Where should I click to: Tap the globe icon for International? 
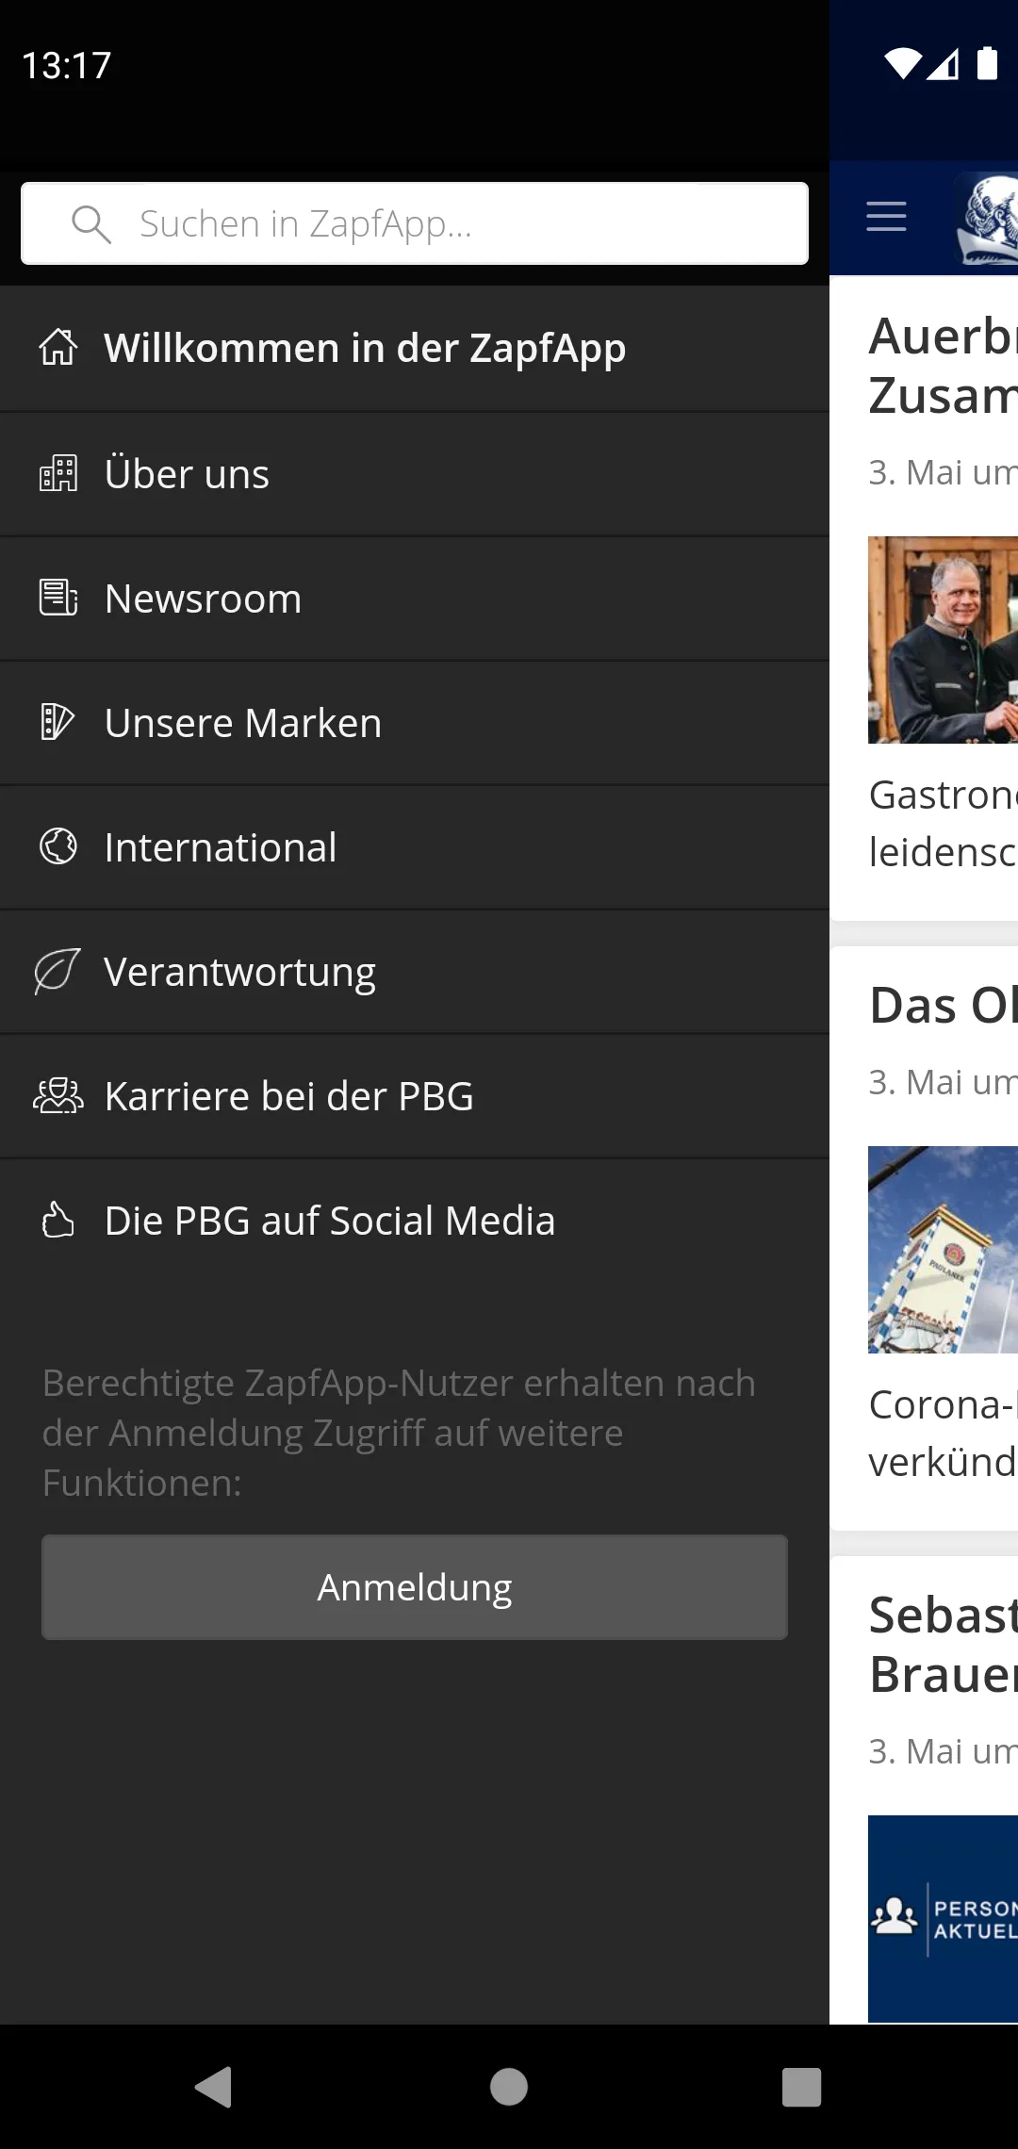coord(58,846)
